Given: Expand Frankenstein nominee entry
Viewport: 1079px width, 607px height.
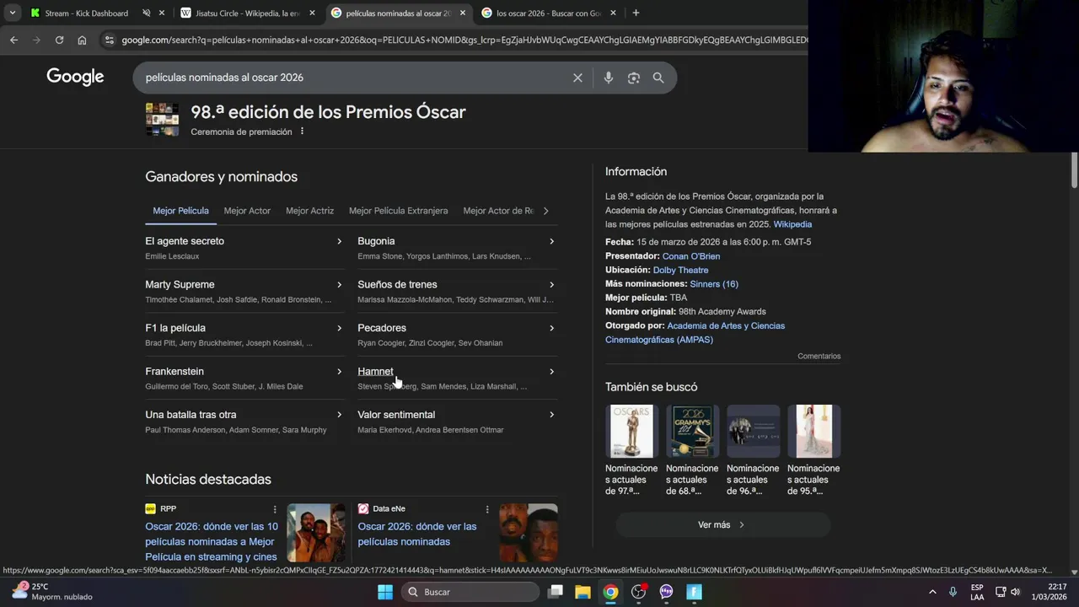Looking at the screenshot, I should click(x=339, y=372).
